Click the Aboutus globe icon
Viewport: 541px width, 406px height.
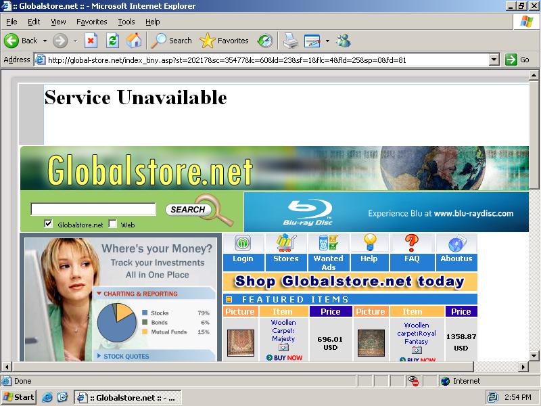(x=457, y=244)
